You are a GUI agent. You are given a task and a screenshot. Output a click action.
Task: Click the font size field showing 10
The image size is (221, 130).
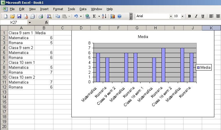[177, 16]
